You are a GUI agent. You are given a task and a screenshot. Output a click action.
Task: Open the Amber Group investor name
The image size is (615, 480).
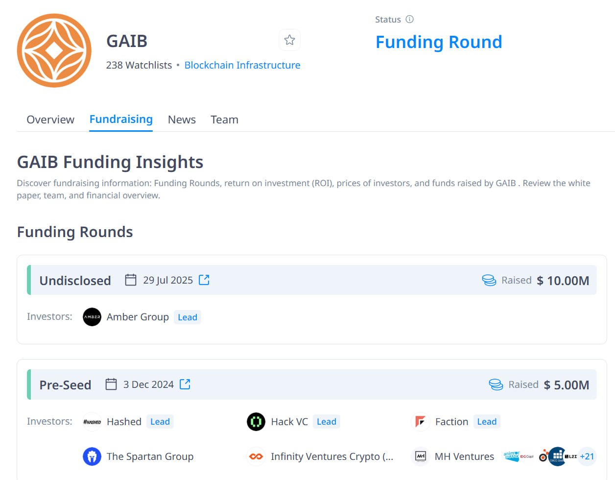pyautogui.click(x=138, y=317)
